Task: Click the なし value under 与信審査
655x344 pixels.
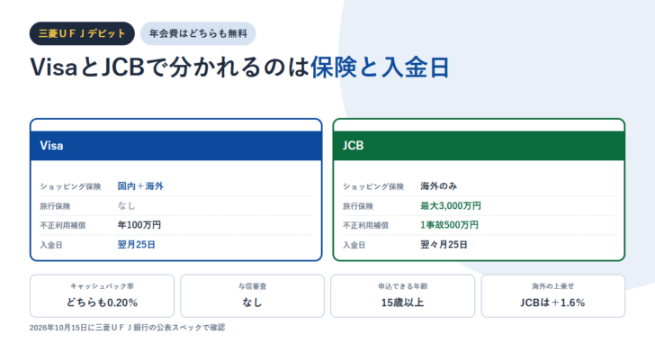Action: [x=252, y=303]
